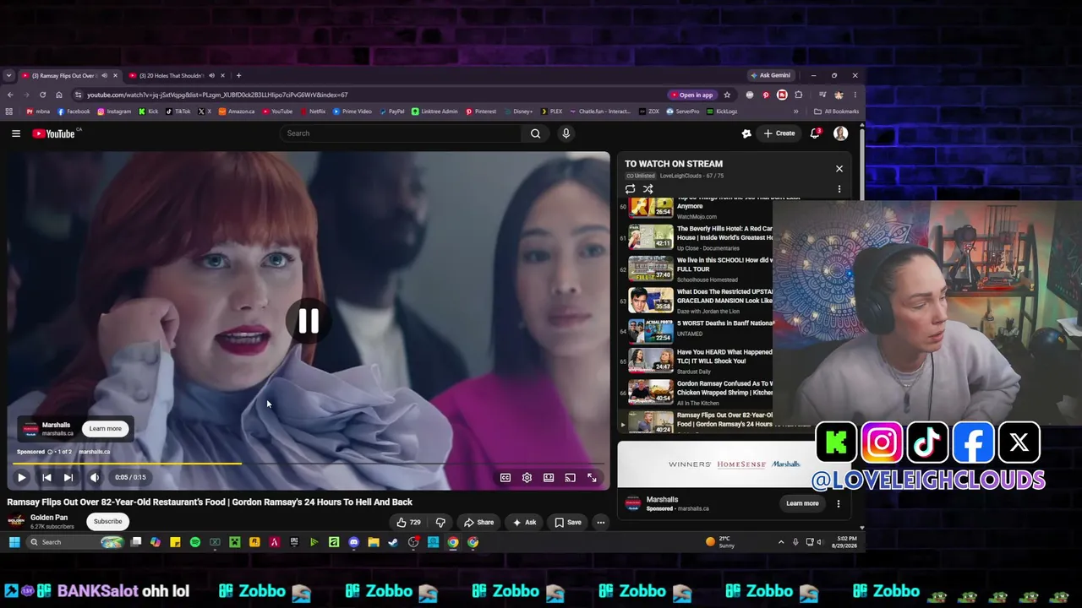Show hidden bookmarks with the chevron

tap(795, 111)
